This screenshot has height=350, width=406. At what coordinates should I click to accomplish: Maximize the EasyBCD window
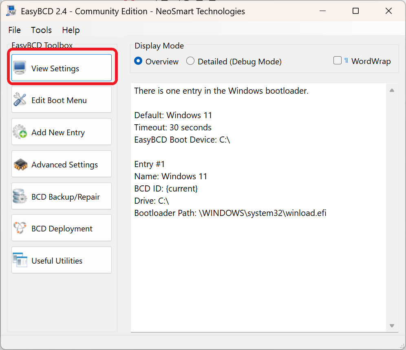click(x=355, y=11)
